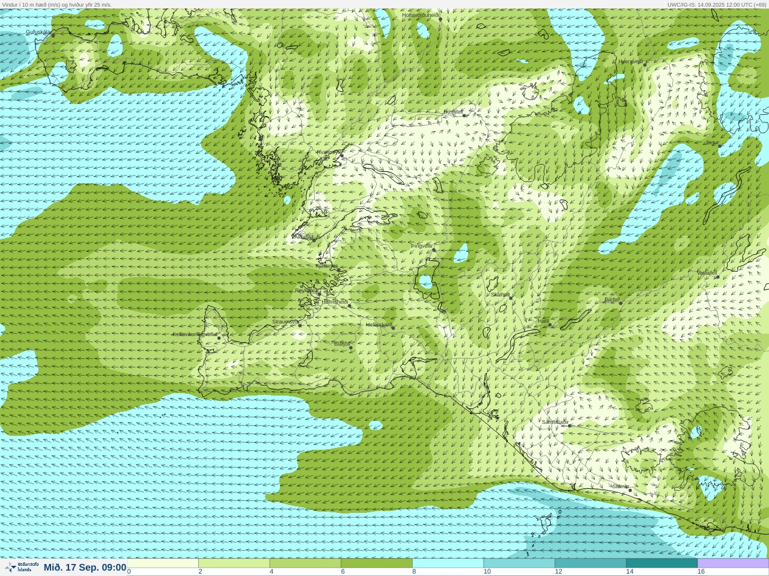Click the 8–10 m/s light cyan legend swatch
Screen dimensions: 769x576
(448, 563)
